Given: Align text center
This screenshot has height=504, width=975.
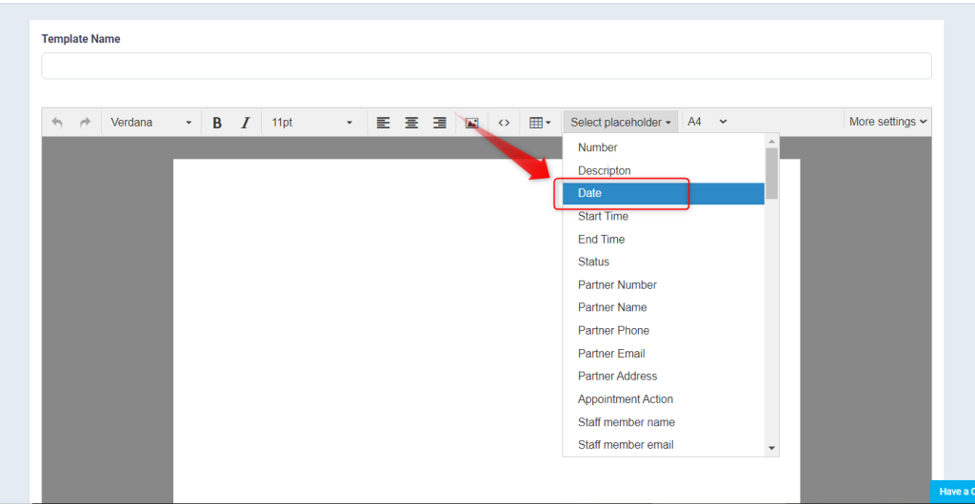Looking at the screenshot, I should 411,123.
